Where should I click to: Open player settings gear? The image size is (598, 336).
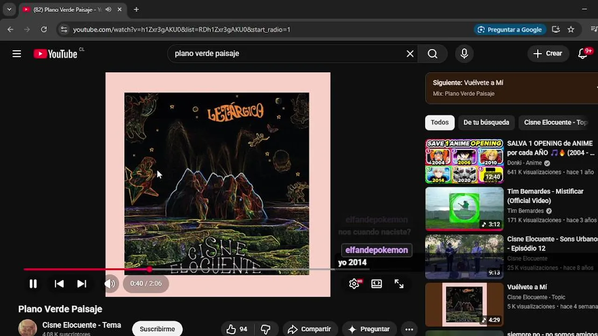(x=354, y=284)
